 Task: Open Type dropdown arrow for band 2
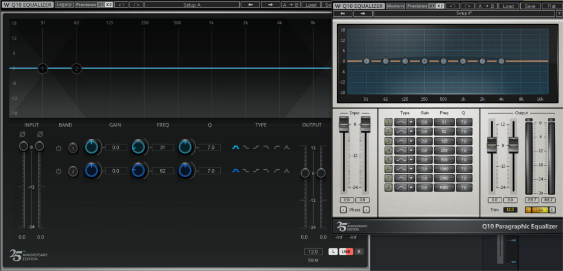[x=411, y=132]
